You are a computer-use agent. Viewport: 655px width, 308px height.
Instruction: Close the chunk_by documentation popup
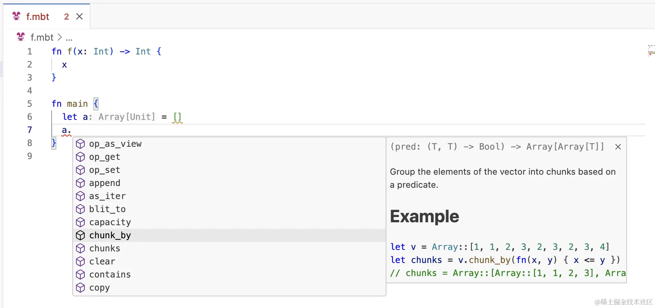click(x=618, y=147)
